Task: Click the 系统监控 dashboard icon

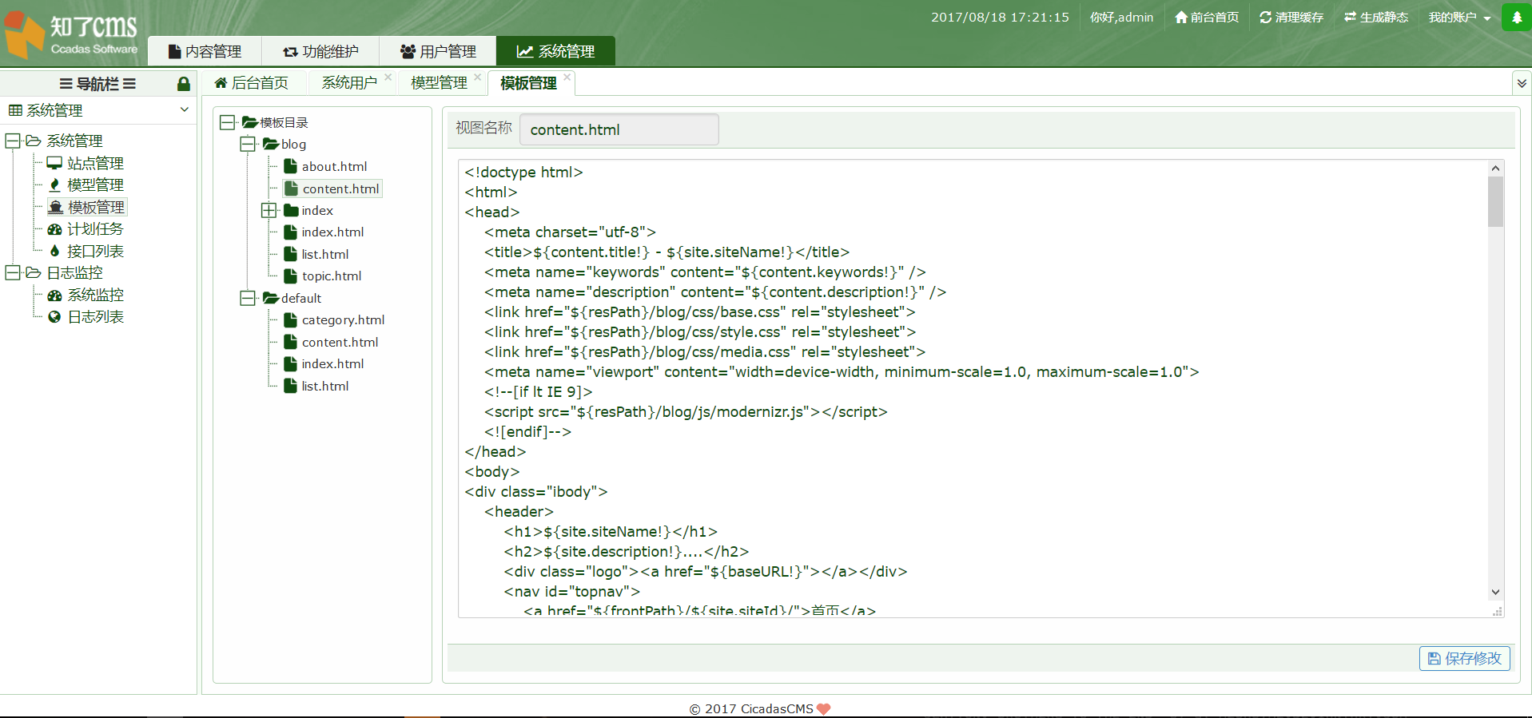Action: pyautogui.click(x=54, y=295)
